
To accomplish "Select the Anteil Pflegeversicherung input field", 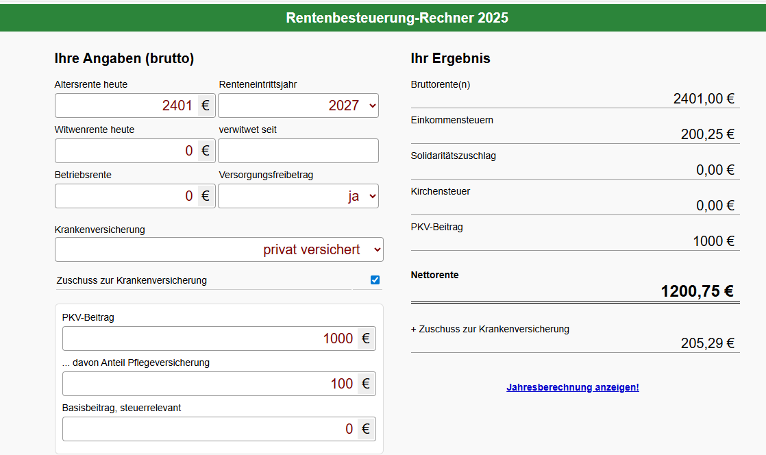I will pos(210,384).
